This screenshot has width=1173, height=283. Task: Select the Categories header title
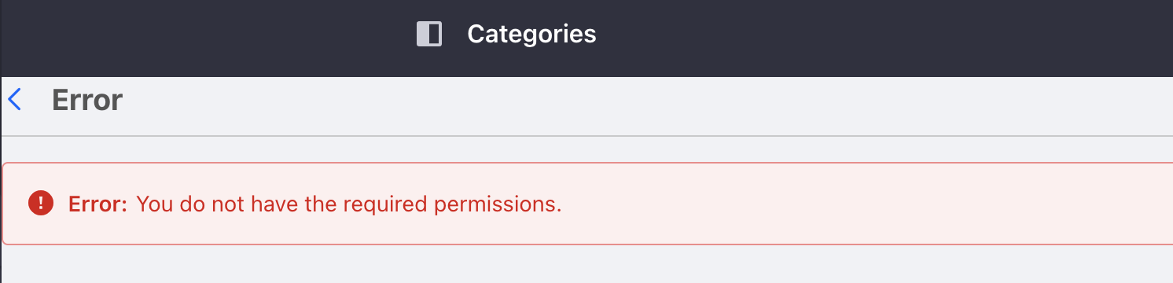click(x=531, y=35)
